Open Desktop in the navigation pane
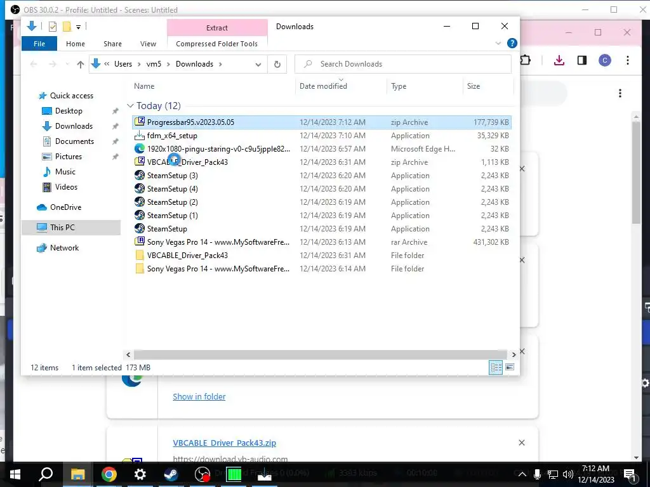Image resolution: width=650 pixels, height=487 pixels. click(69, 111)
